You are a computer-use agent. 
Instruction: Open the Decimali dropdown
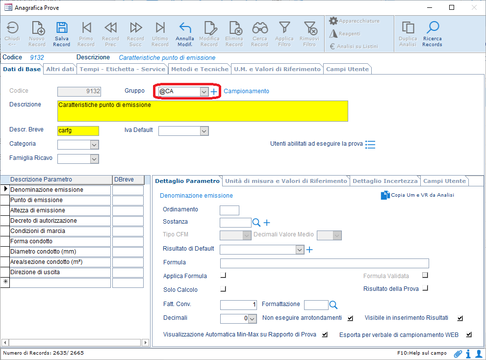(253, 319)
